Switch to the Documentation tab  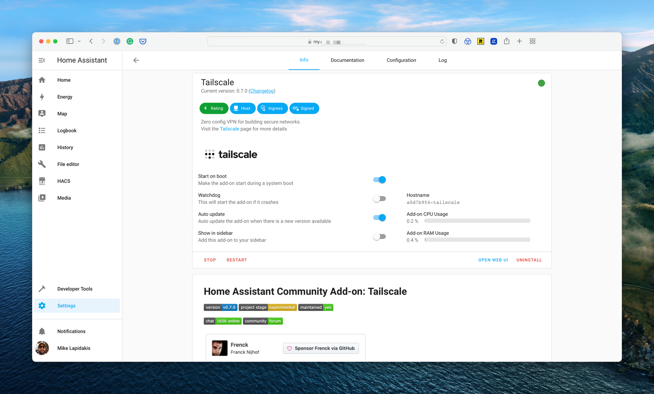pos(347,60)
